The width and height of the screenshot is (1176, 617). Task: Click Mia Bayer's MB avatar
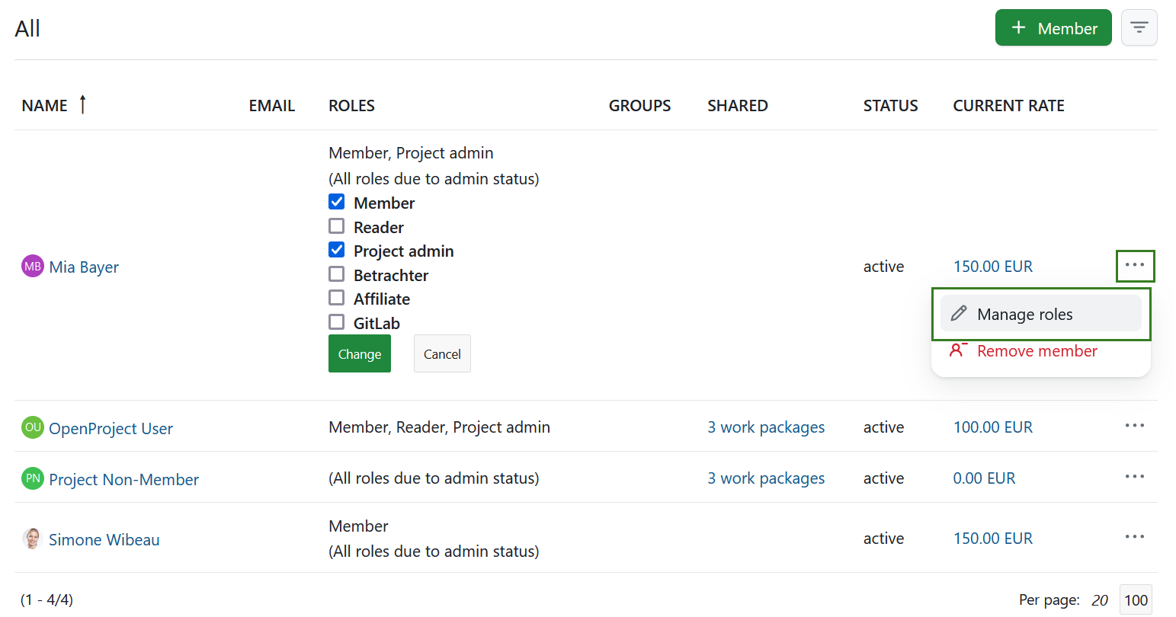click(x=31, y=266)
